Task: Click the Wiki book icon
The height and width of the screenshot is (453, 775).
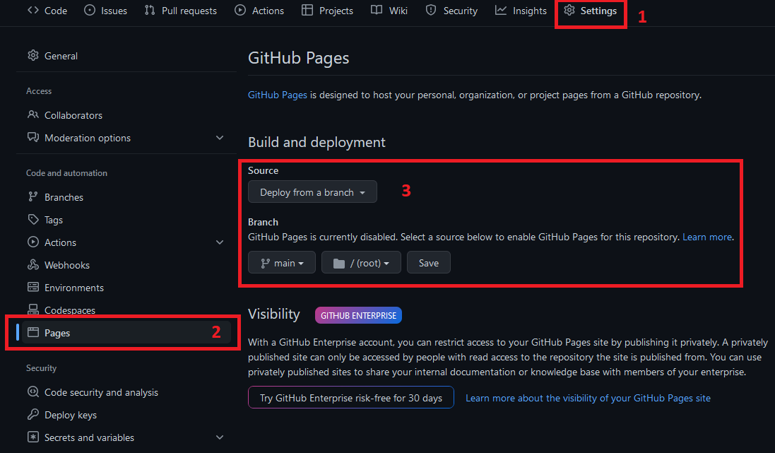Action: coord(377,11)
